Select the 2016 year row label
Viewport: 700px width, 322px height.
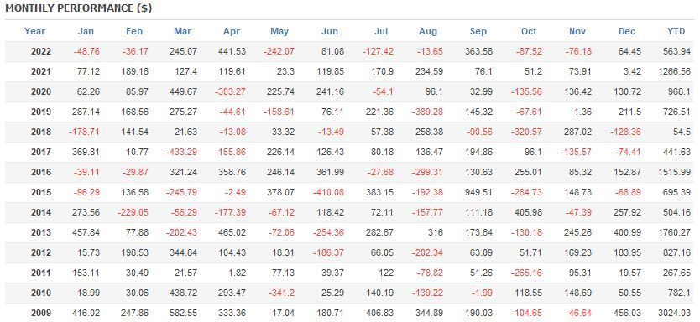[x=41, y=172]
